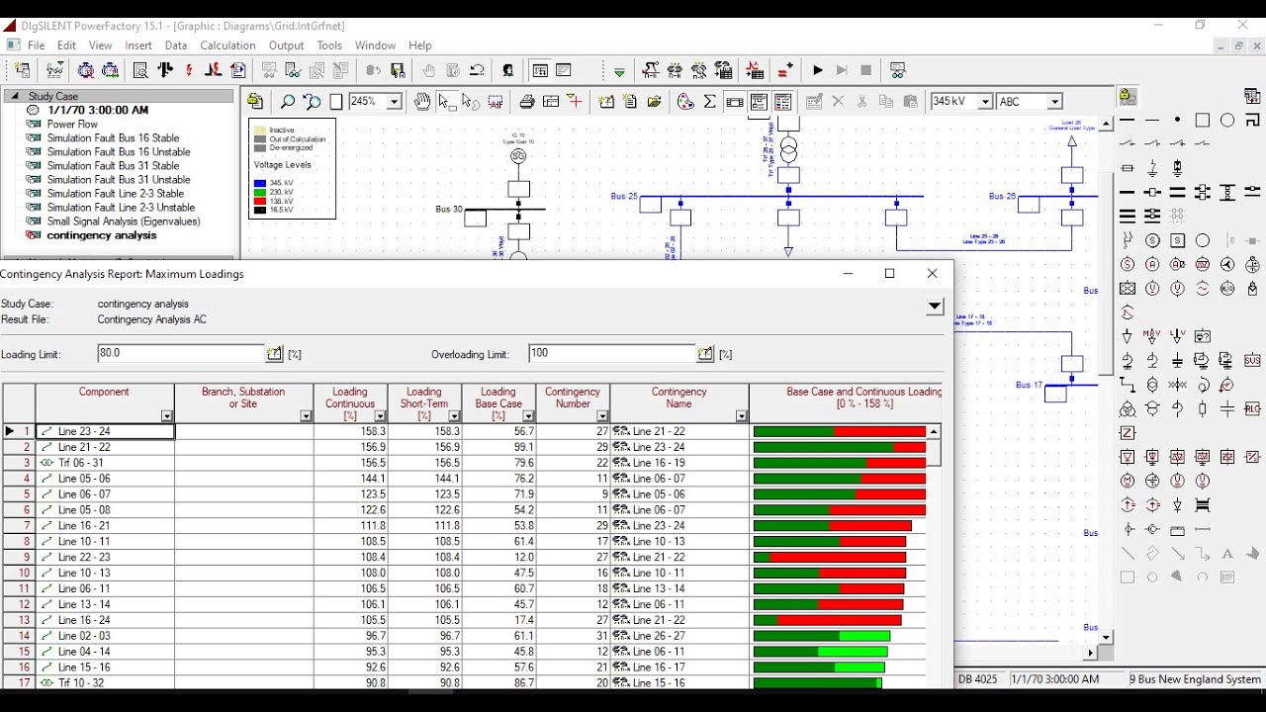
Task: Select the text 'A' annotation tool
Action: 1227,554
